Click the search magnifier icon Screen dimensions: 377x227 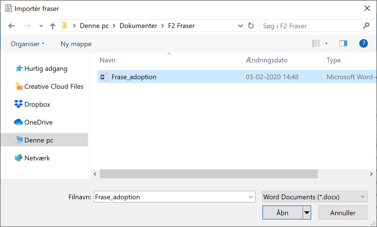click(366, 26)
